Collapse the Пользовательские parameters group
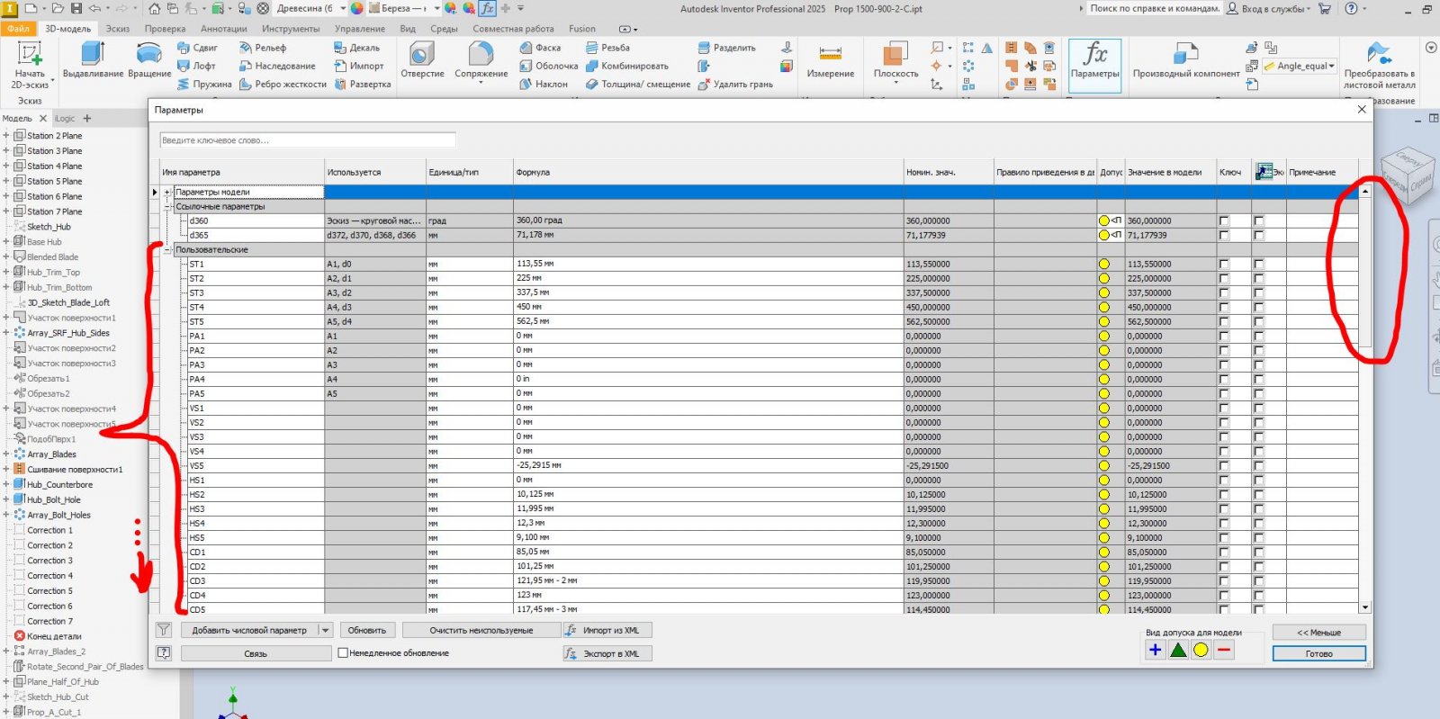This screenshot has height=719, width=1440. click(167, 249)
